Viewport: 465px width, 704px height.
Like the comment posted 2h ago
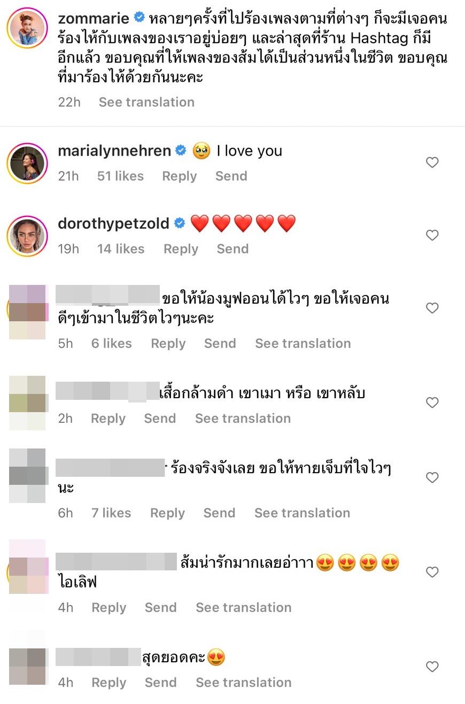pos(432,403)
